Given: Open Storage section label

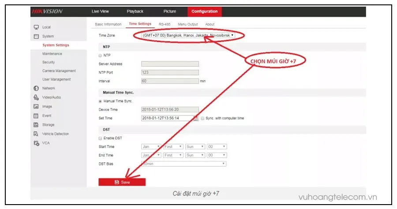Looking at the screenshot, I should tap(49, 125).
